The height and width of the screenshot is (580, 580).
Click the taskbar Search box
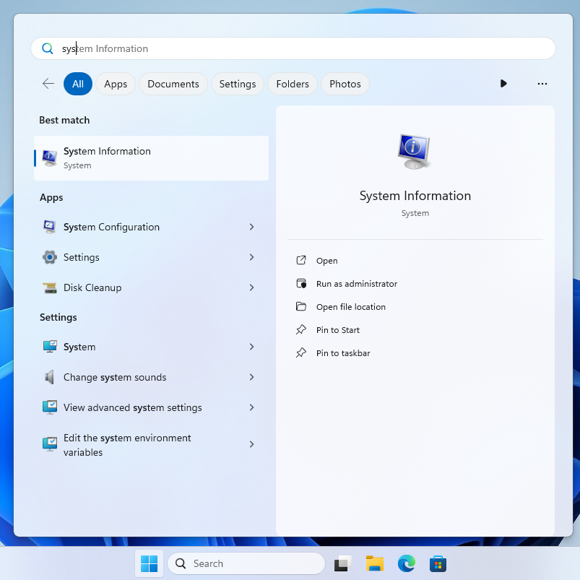pyautogui.click(x=246, y=563)
